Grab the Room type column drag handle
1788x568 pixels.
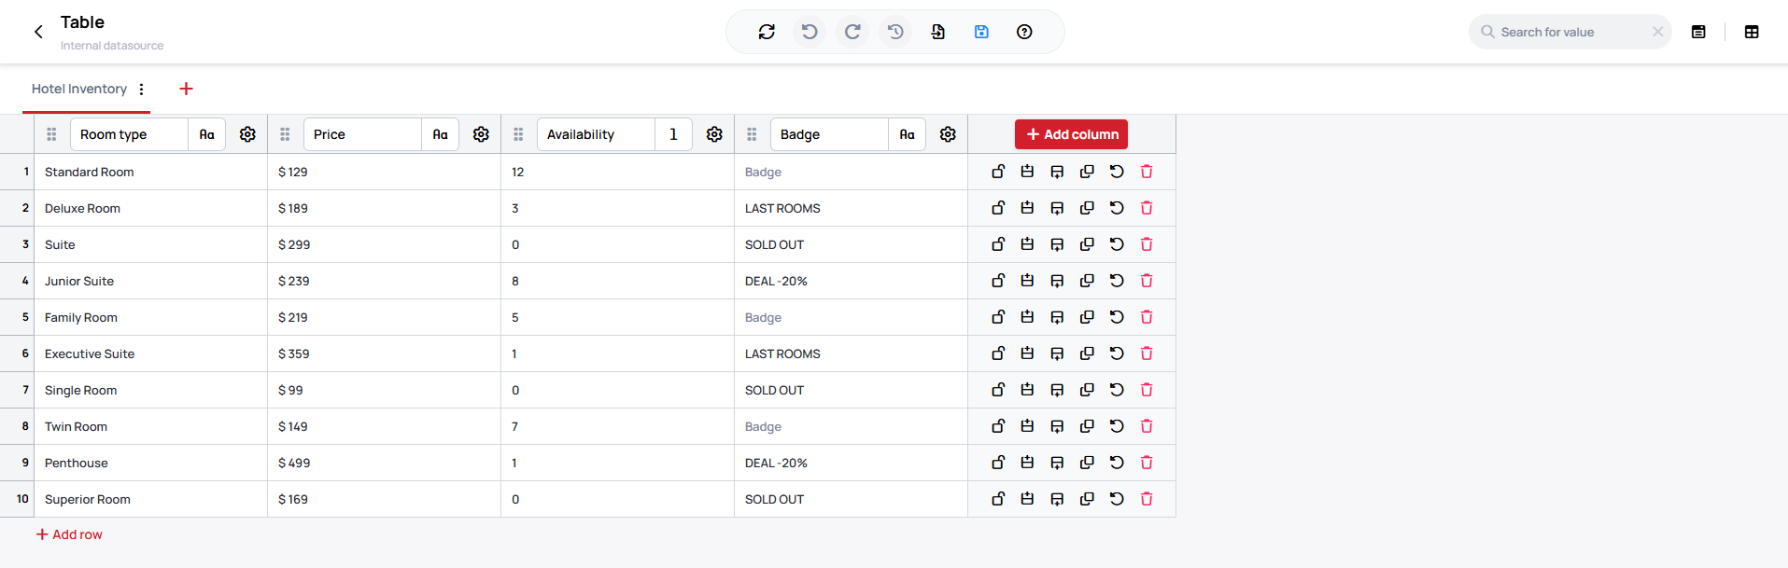point(51,134)
